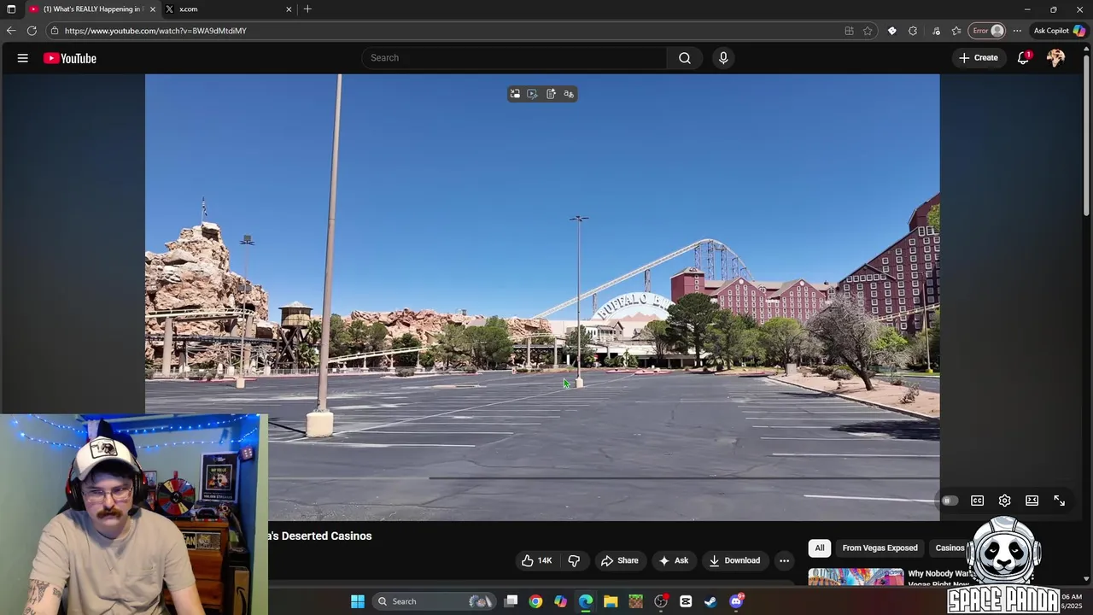Viewport: 1093px width, 615px height.
Task: Toggle the autoplay switch in the player
Action: [950, 501]
